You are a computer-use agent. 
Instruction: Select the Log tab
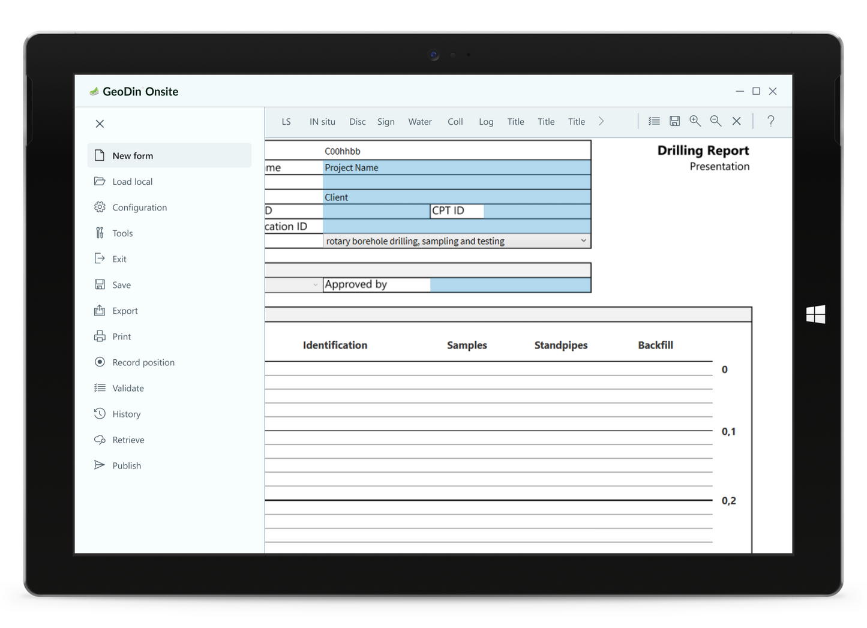(x=486, y=122)
